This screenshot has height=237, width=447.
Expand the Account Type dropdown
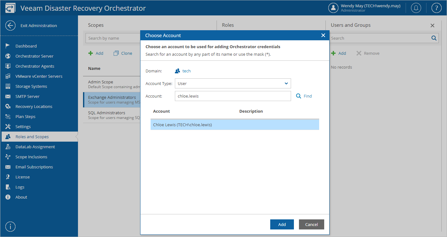233,83
